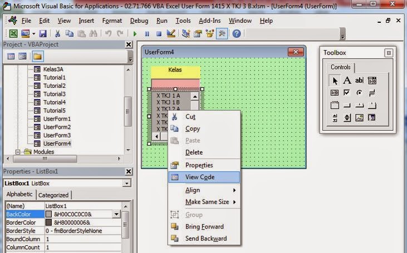Toggle the Toolbox toolbar icon
Screen dimensions: 407x253
(222, 34)
